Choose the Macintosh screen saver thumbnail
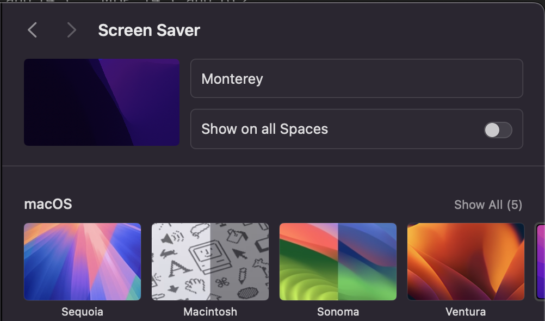This screenshot has width=545, height=321. click(x=210, y=261)
